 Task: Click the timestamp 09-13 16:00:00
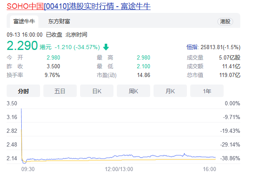coord(25,35)
